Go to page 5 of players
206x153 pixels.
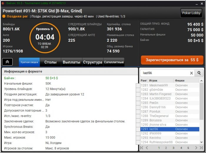tap(188, 148)
